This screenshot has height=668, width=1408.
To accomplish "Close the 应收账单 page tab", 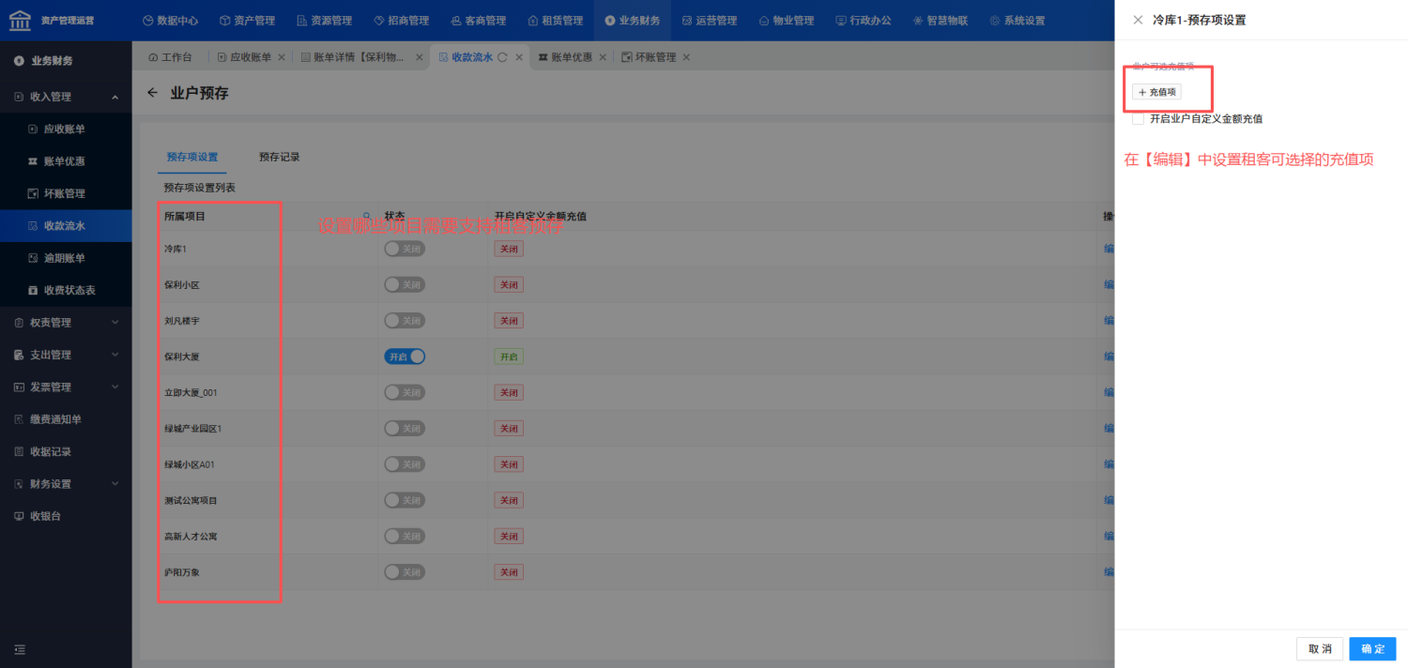I will click(282, 57).
